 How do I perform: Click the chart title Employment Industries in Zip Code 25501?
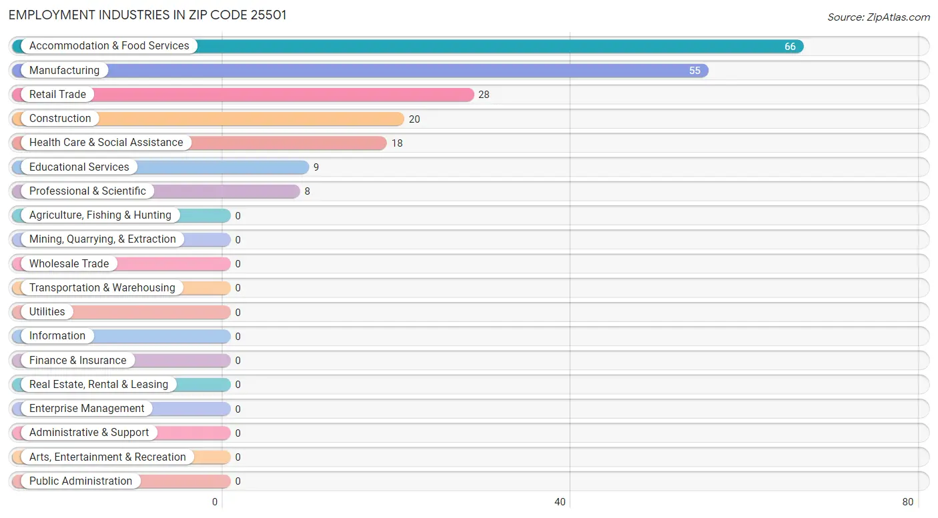click(147, 15)
